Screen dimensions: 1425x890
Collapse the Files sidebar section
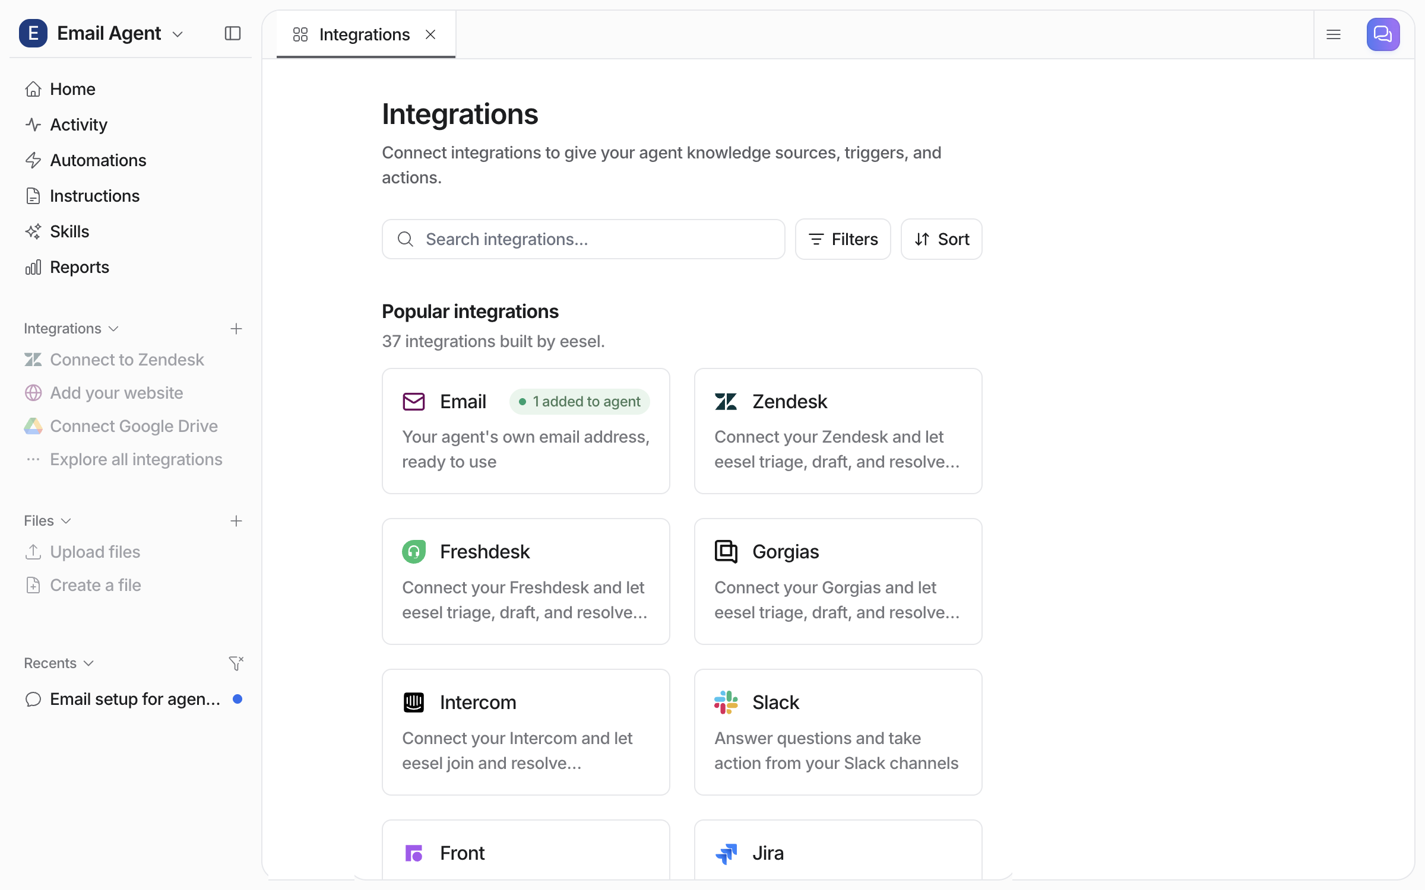click(47, 521)
